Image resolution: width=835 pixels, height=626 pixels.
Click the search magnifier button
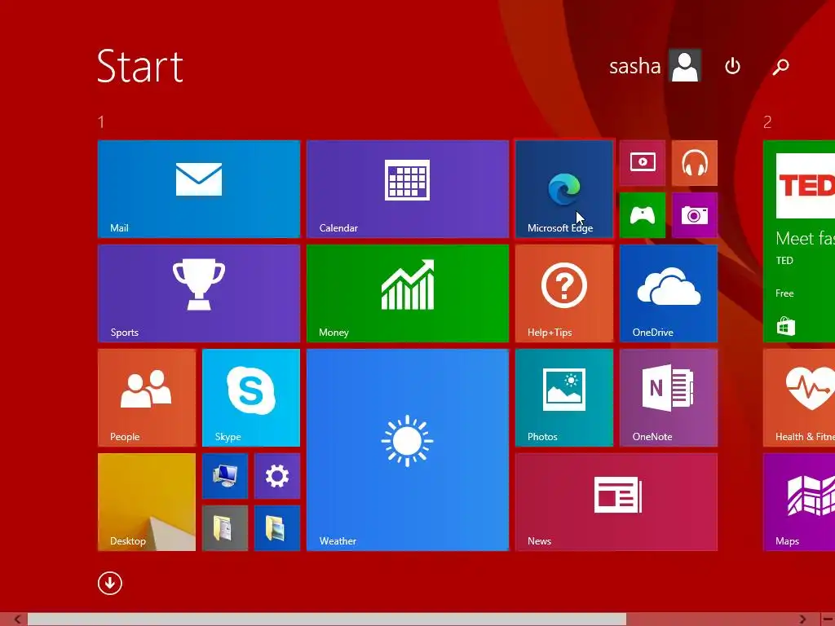click(x=780, y=67)
